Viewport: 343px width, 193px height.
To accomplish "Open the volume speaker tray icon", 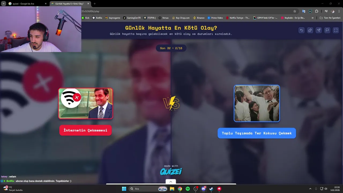I will point(326,189).
